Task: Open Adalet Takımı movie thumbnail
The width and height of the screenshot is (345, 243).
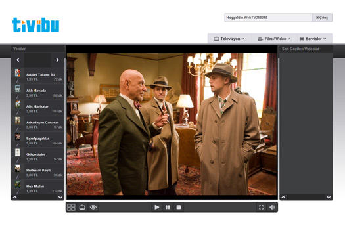Action: click(x=18, y=72)
